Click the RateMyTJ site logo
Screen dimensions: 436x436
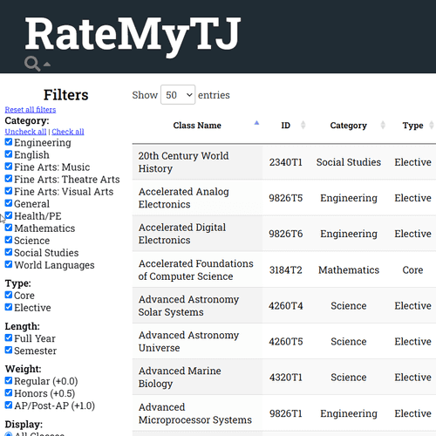(x=133, y=35)
